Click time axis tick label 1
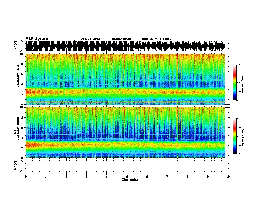This screenshot has height=198, width=257. tap(46, 177)
